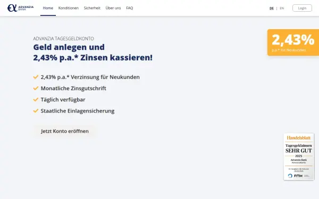The height and width of the screenshot is (199, 319).
Task: Open the FAQ page
Action: (129, 8)
